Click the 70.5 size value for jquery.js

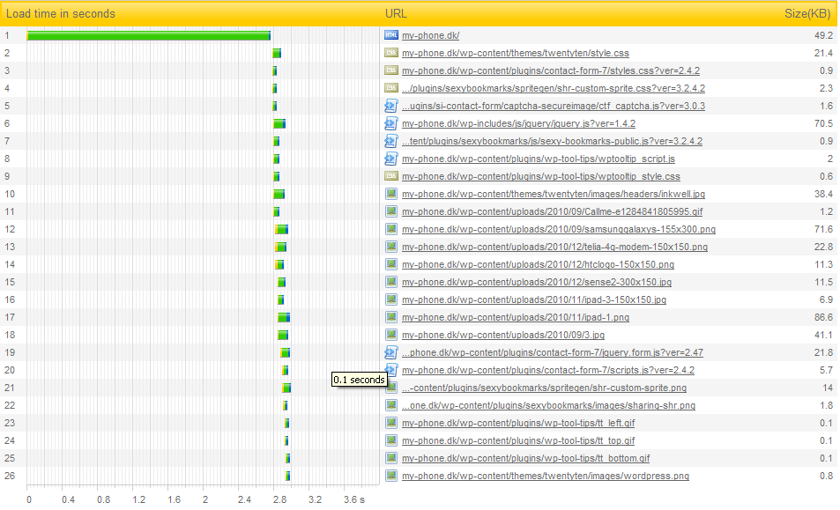[823, 123]
